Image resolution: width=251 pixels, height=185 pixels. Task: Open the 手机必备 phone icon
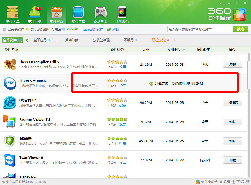(x=122, y=14)
